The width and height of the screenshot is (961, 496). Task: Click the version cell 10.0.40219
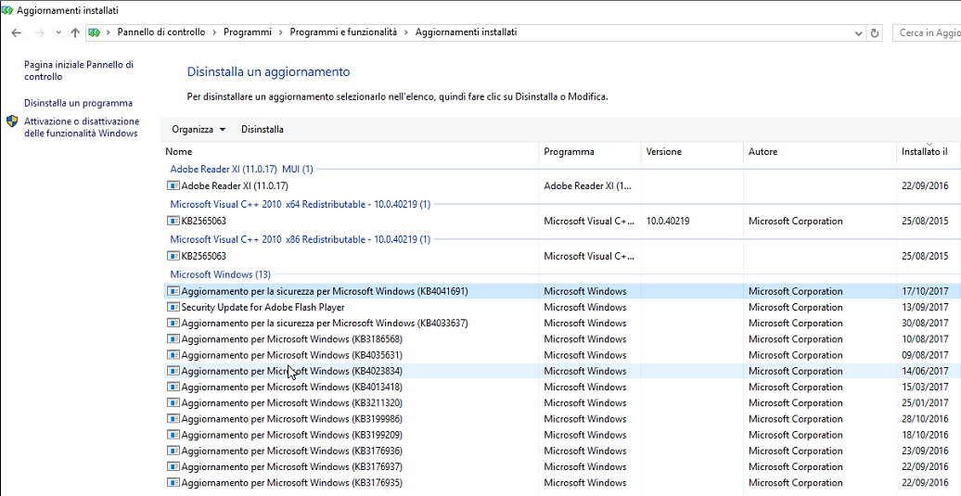(668, 221)
